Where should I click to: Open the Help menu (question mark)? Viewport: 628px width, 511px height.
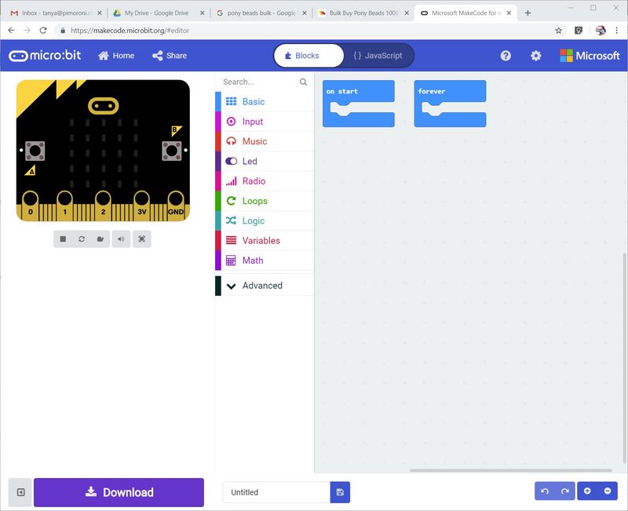coord(506,56)
